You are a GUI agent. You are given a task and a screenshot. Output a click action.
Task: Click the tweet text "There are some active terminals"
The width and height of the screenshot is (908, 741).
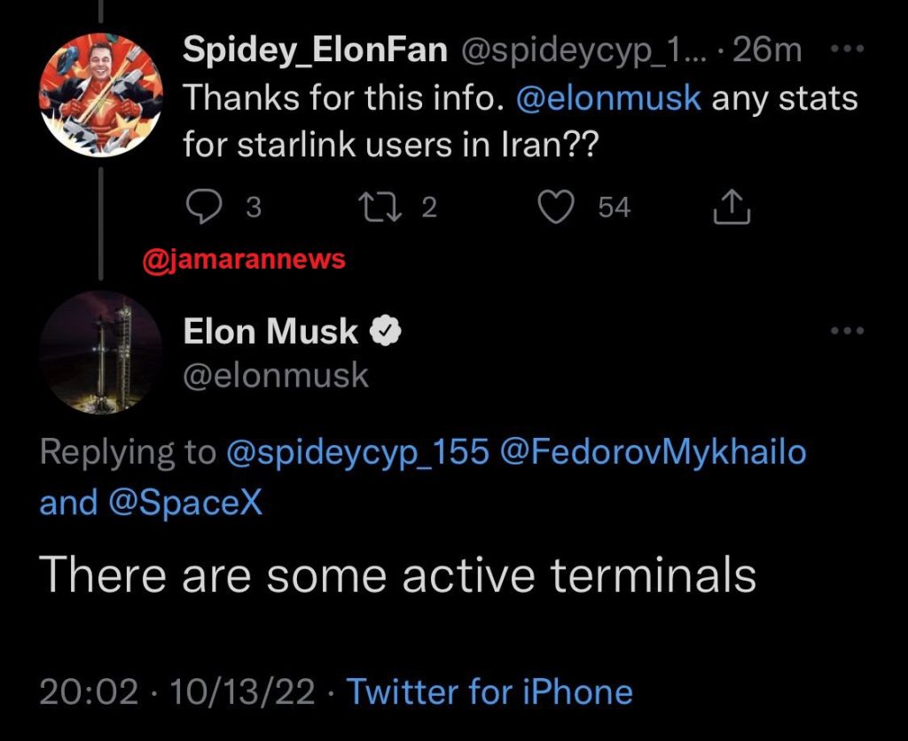point(399,576)
